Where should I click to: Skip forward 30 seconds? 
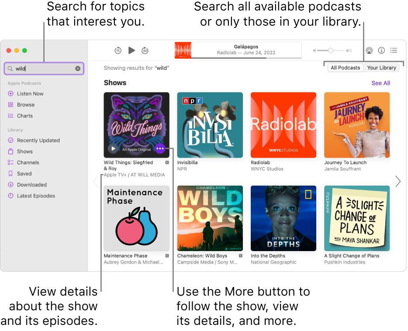[145, 51]
